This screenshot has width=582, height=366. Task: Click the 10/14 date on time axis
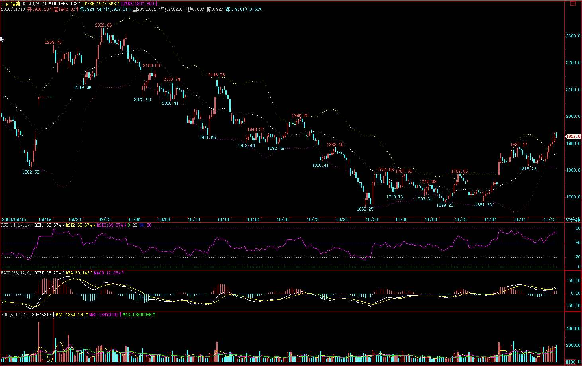coord(223,219)
